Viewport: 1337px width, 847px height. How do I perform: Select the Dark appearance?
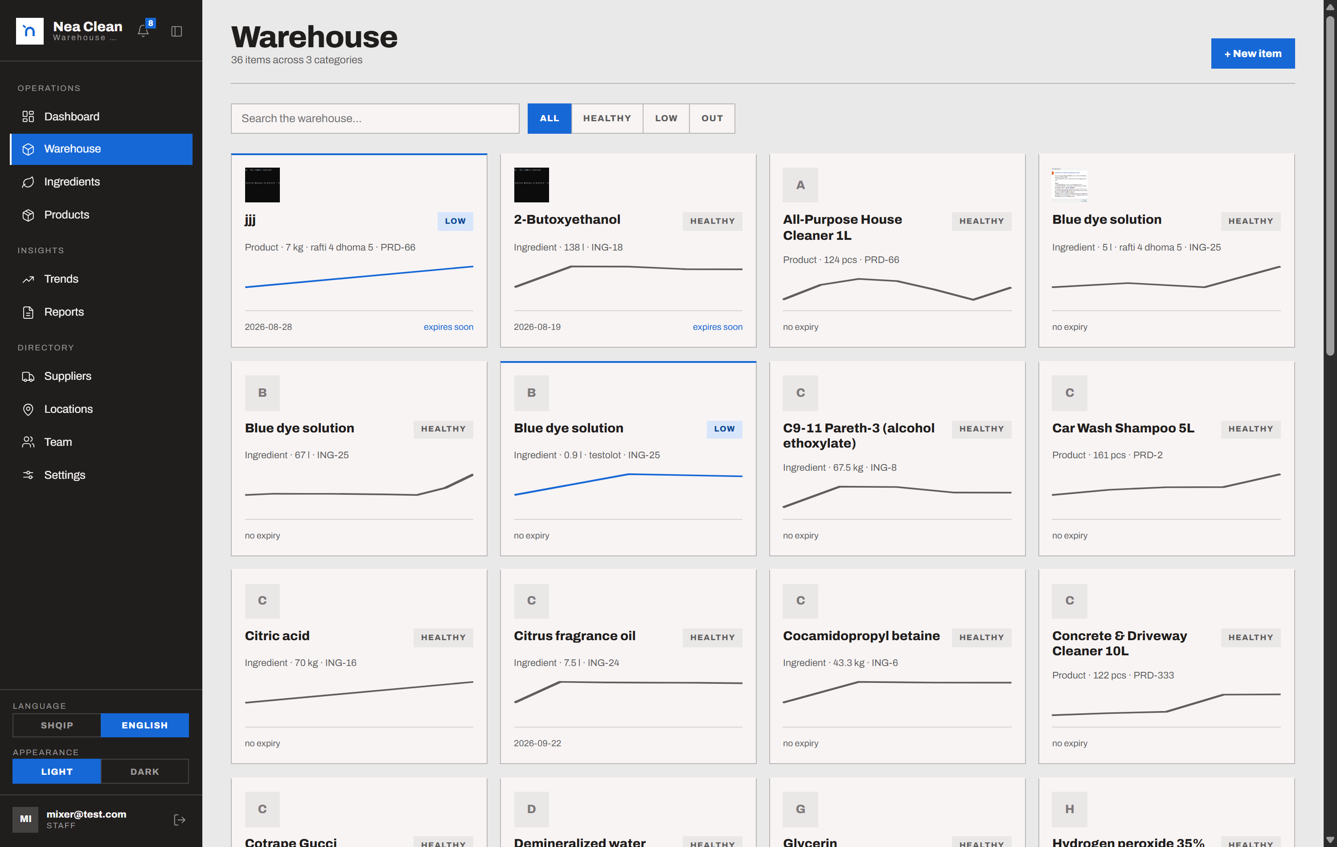click(144, 772)
